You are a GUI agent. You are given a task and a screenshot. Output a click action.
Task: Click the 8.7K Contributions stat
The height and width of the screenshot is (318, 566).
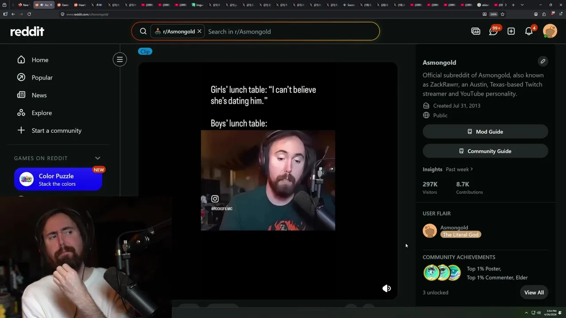click(x=470, y=188)
